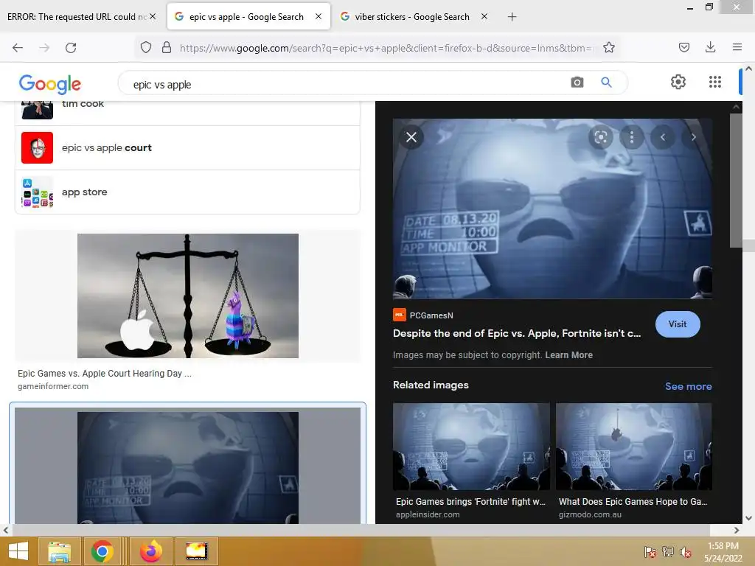Close the image preview panel

(x=411, y=137)
